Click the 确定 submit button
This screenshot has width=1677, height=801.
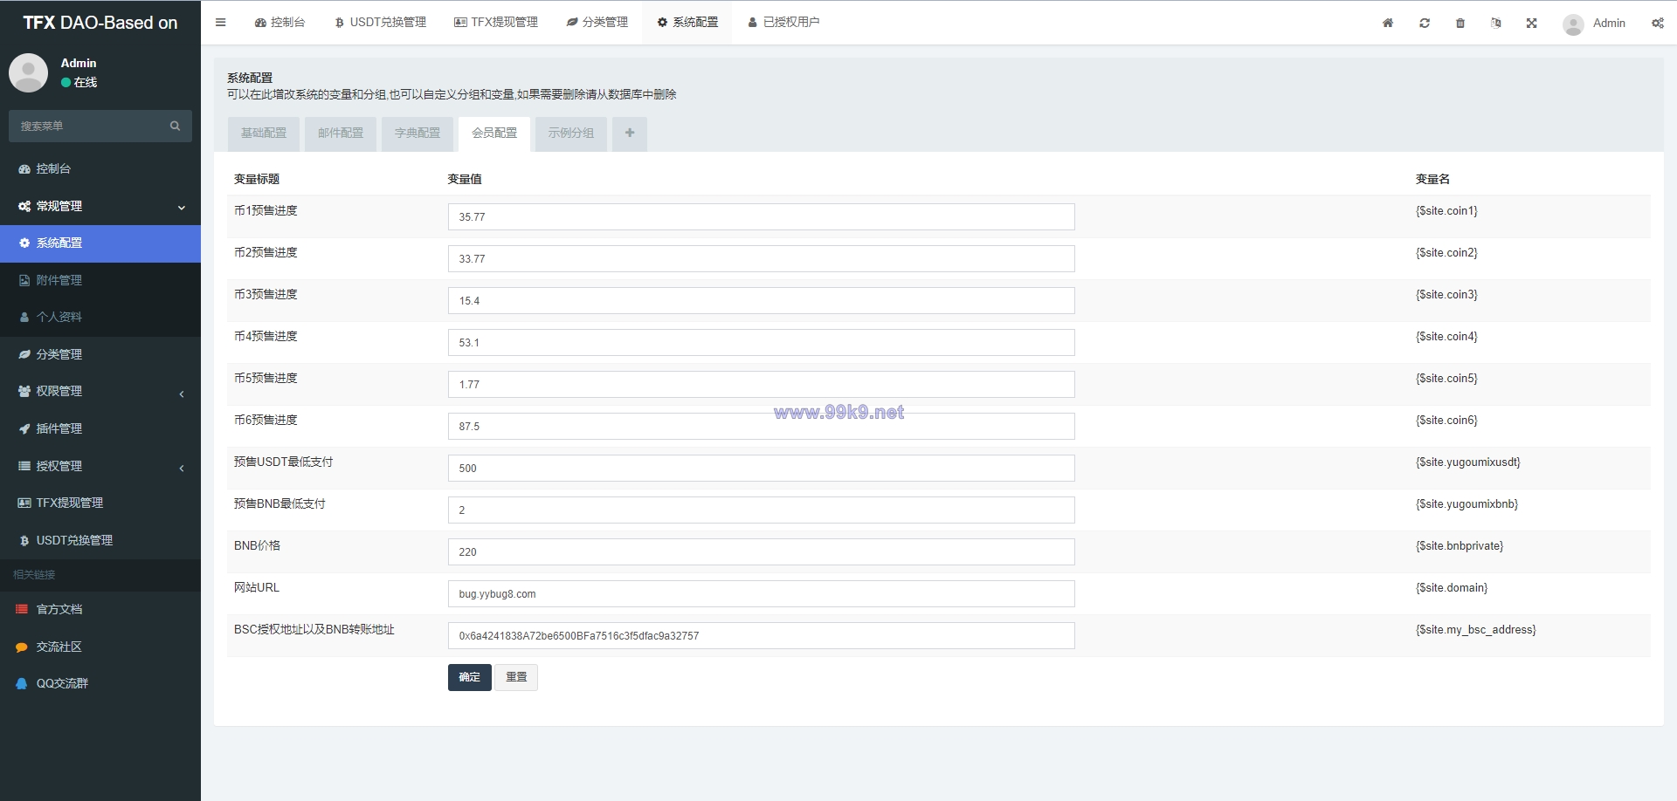pos(470,677)
